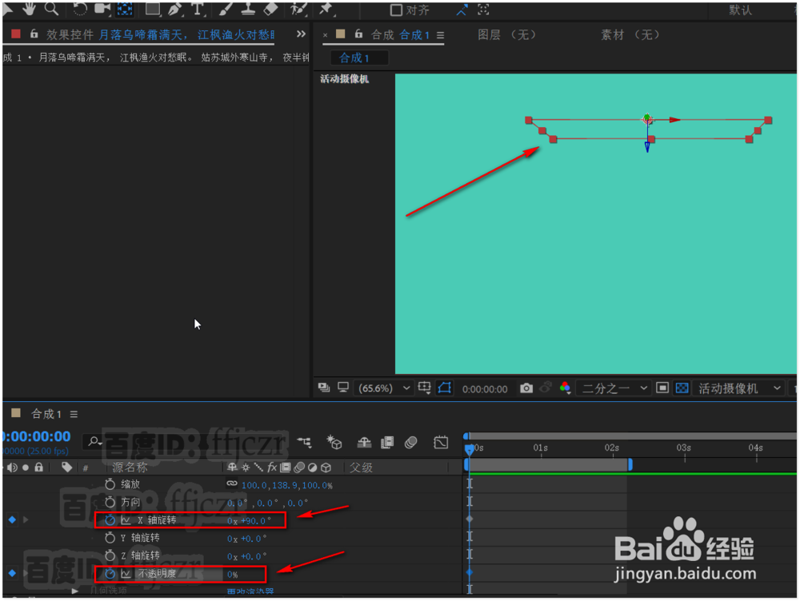The image size is (800, 601).
Task: Open the 65.6% magnification dropdown
Action: click(384, 388)
